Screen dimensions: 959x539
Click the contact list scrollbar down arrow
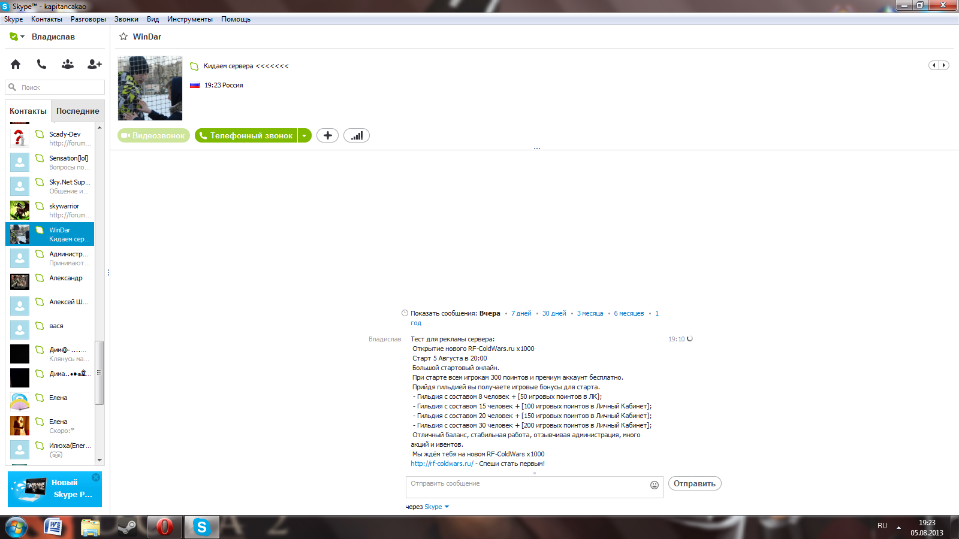(x=99, y=461)
